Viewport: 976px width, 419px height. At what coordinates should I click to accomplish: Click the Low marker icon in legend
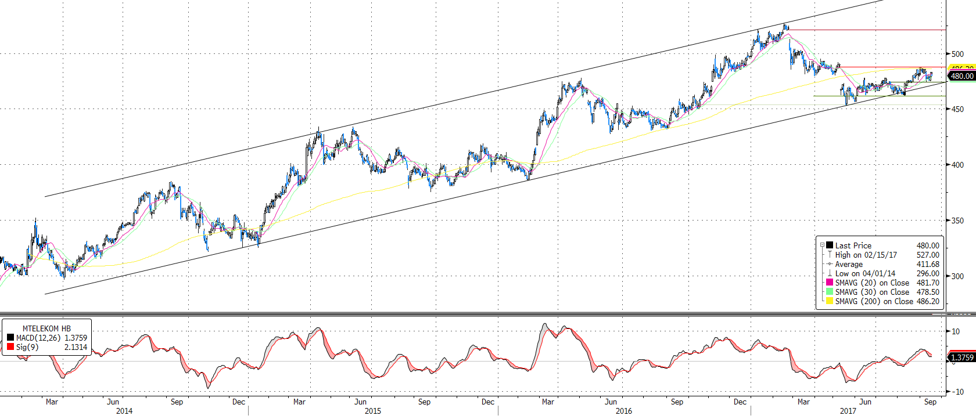(x=830, y=273)
